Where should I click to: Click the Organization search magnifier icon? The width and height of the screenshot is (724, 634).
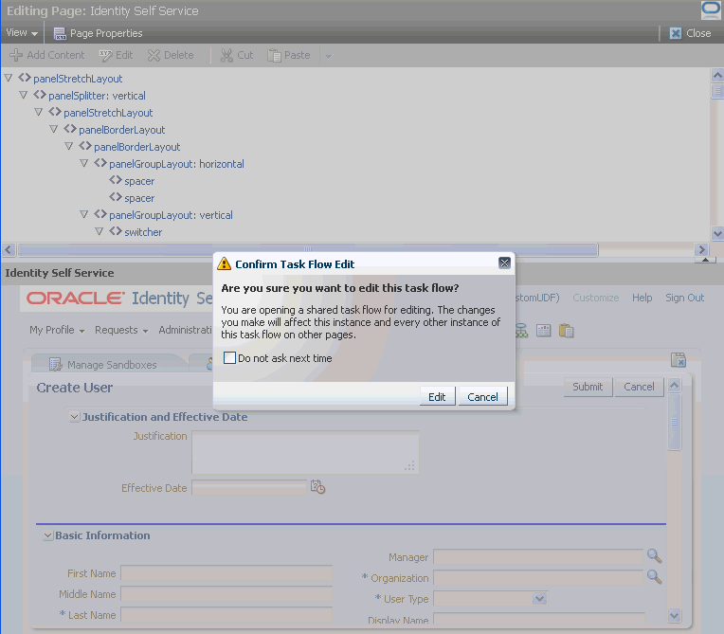pyautogui.click(x=654, y=577)
